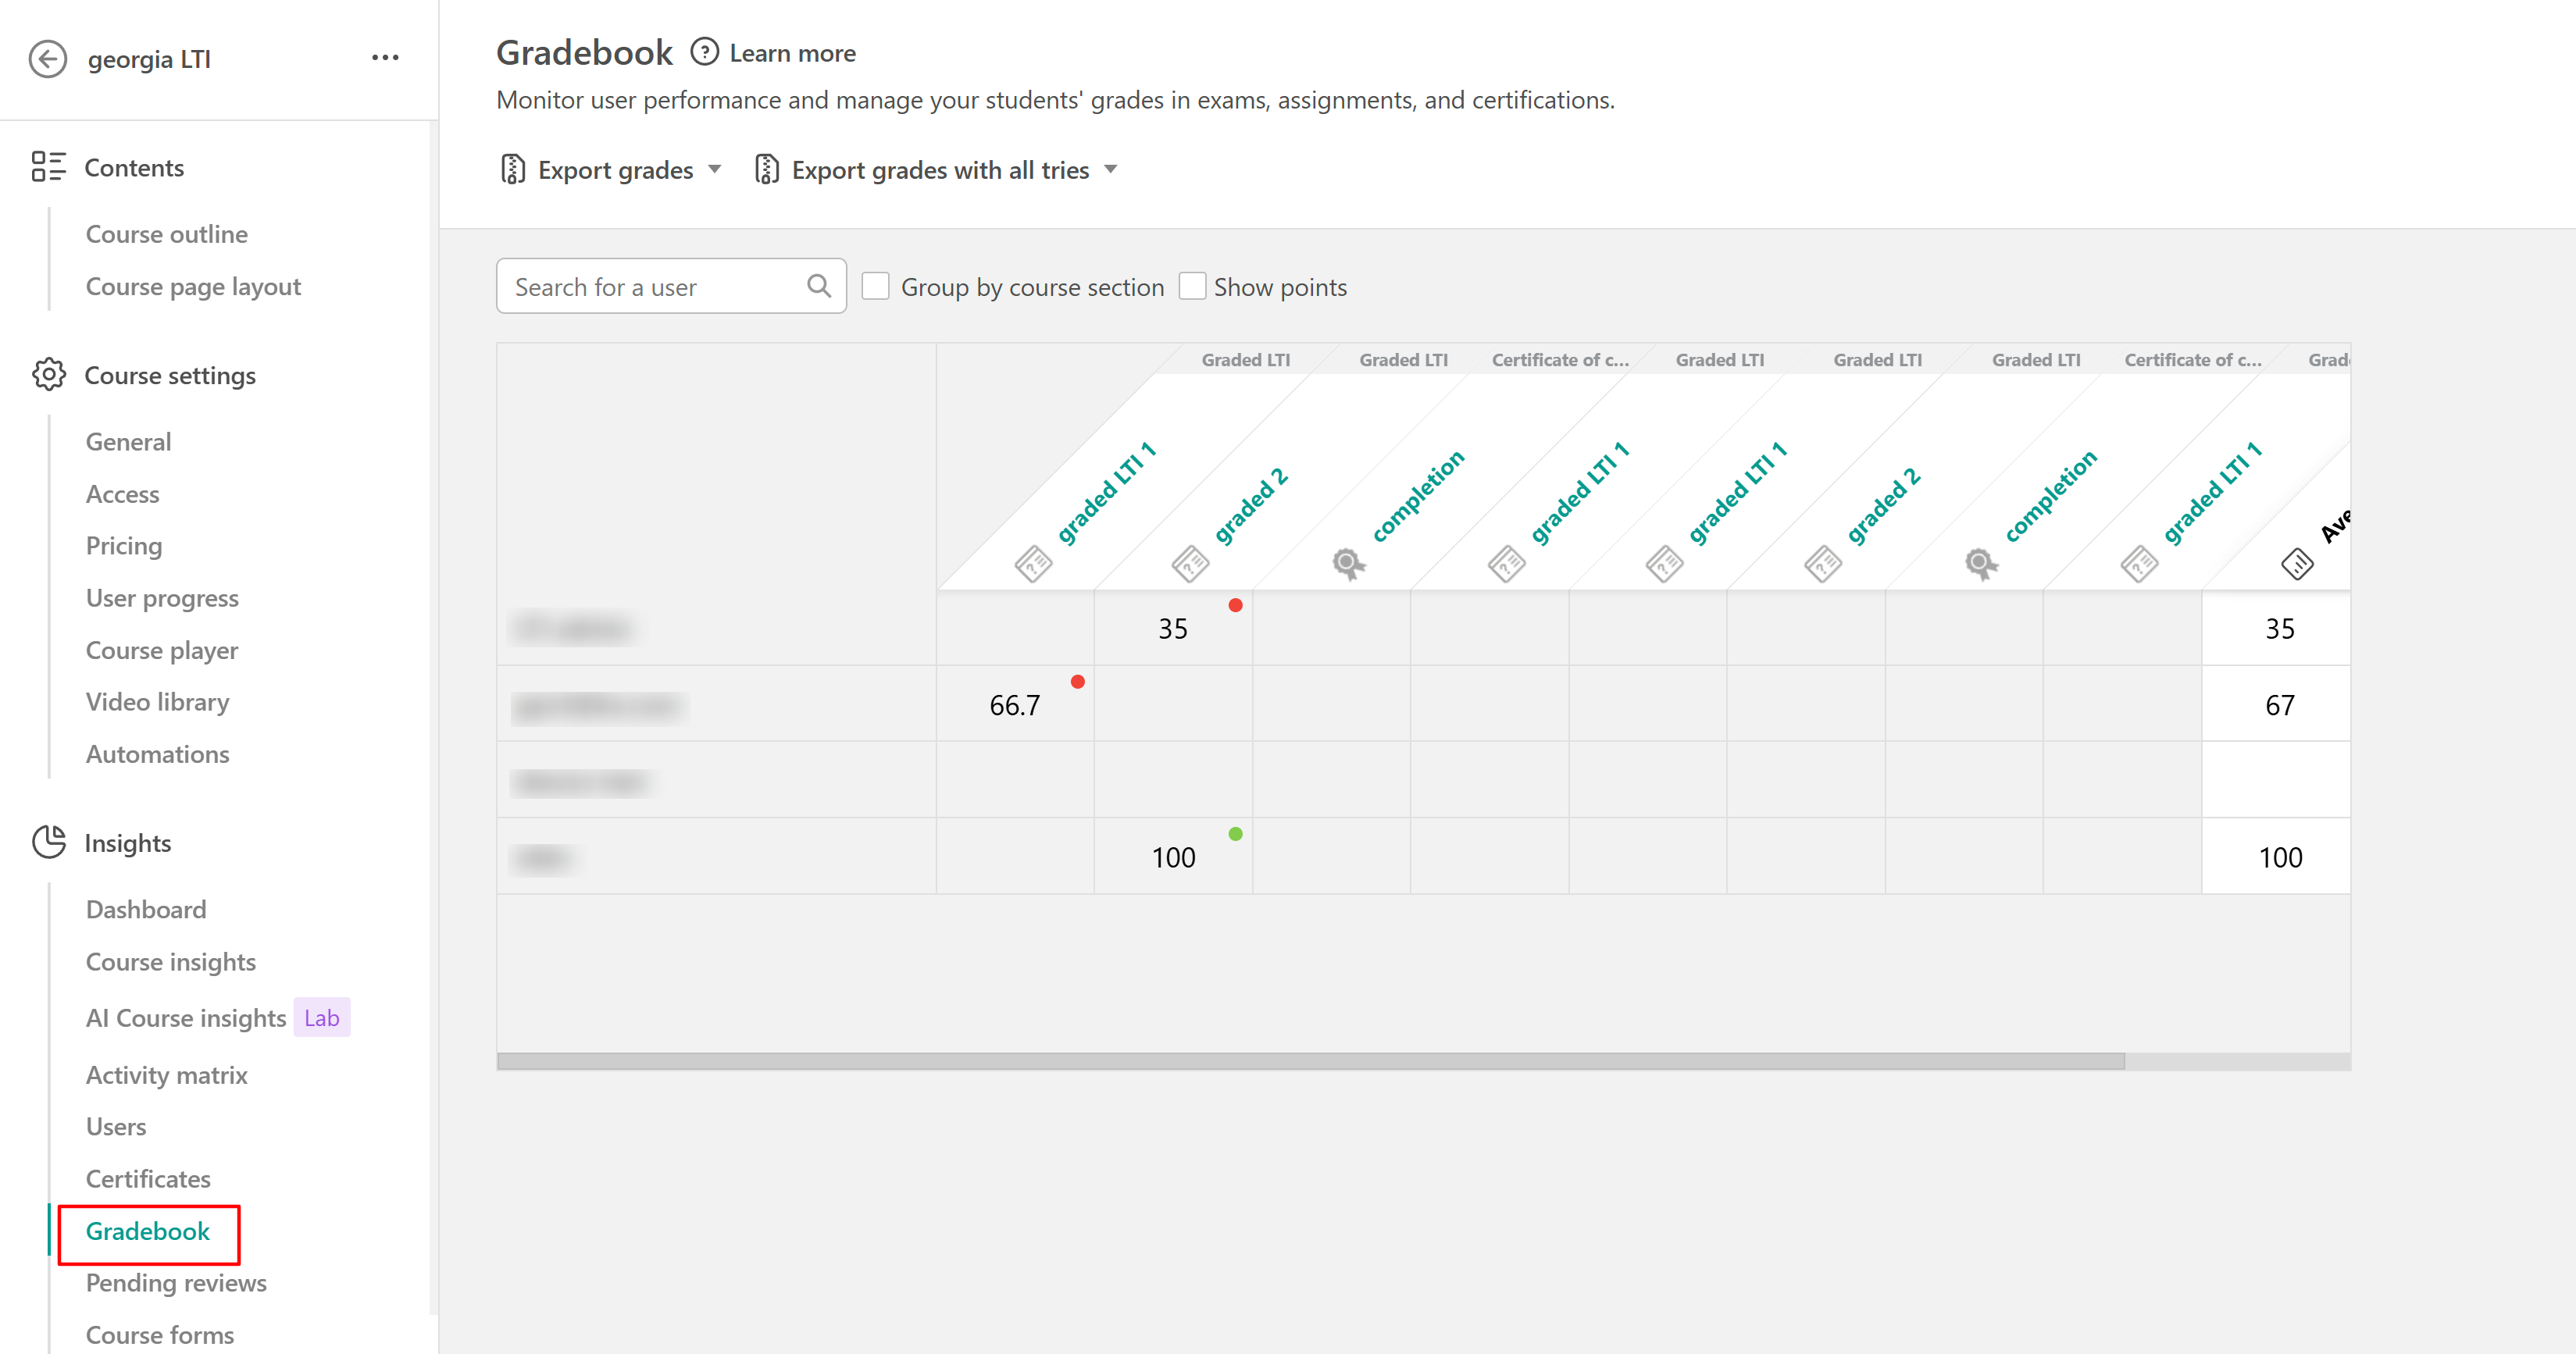This screenshot has height=1354, width=2576.
Task: Expand Export grades with all tries dropdown
Action: point(1111,169)
